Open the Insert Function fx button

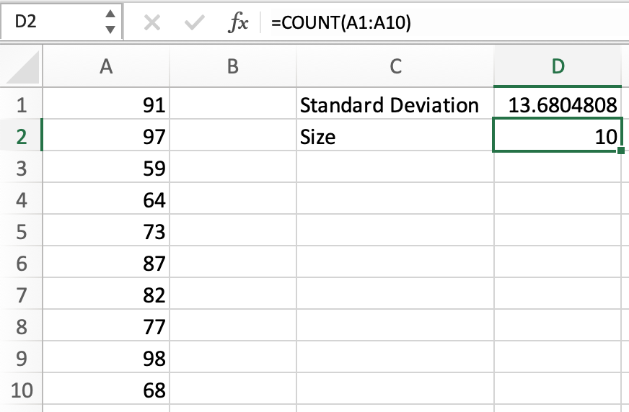[238, 23]
